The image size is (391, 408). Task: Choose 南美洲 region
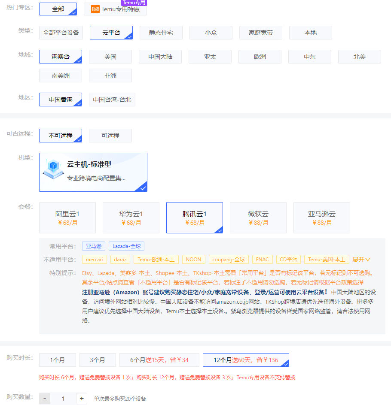point(61,76)
